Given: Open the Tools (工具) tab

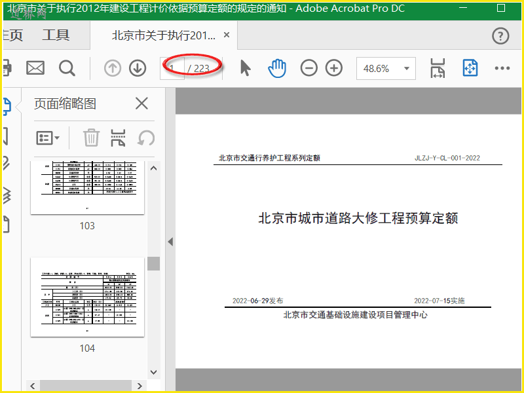Looking at the screenshot, I should [56, 35].
